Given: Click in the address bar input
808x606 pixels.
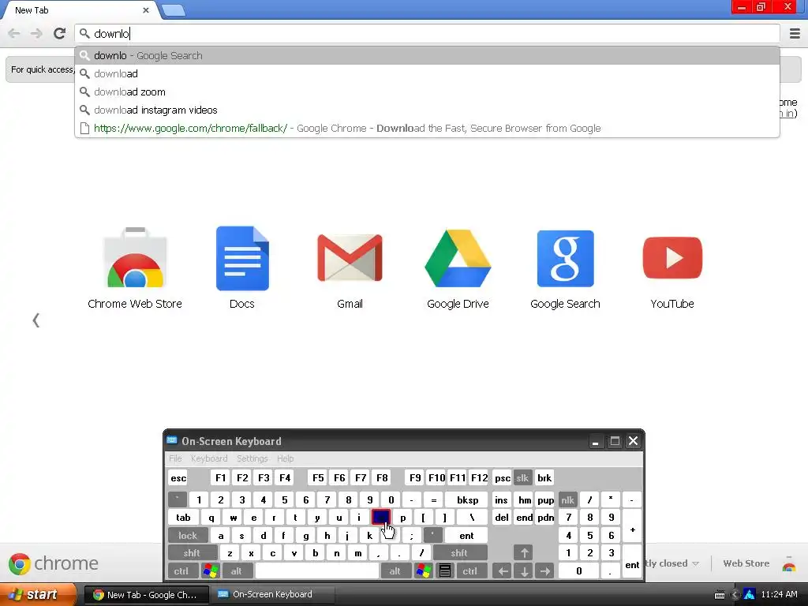Looking at the screenshot, I should coord(427,33).
